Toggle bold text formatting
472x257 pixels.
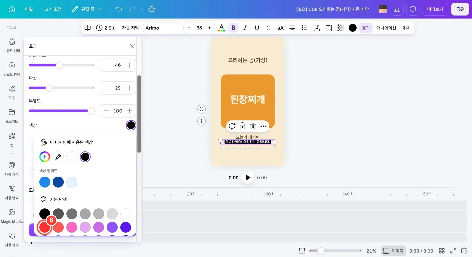233,28
